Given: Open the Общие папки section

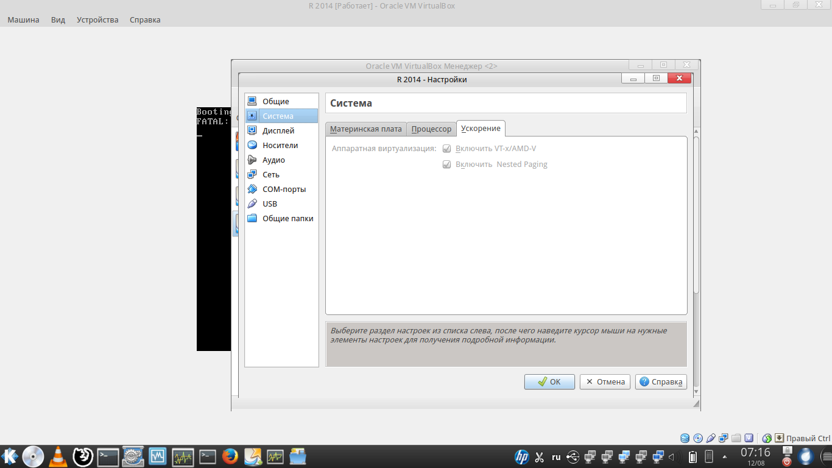Looking at the screenshot, I should (281, 218).
